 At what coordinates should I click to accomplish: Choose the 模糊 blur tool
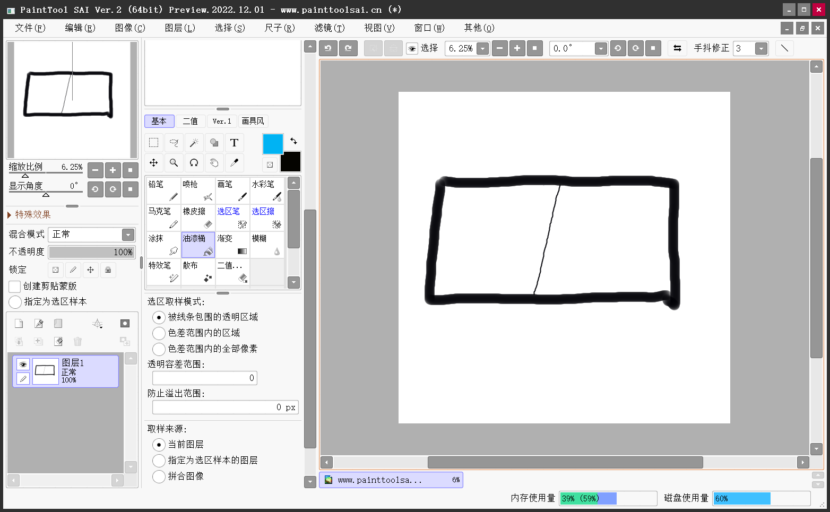coord(267,245)
